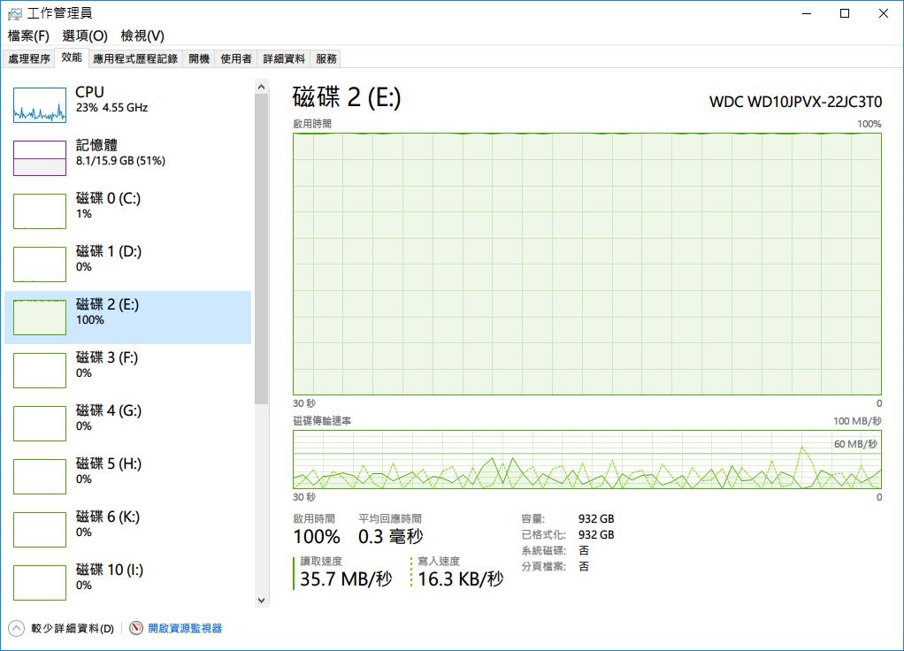Click the 100% active time value
This screenshot has height=651, width=904.
[x=317, y=537]
